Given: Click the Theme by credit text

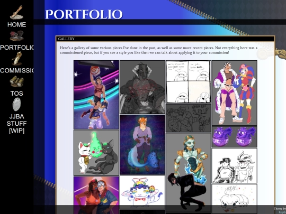Looking at the screenshot, I should click(x=280, y=209).
